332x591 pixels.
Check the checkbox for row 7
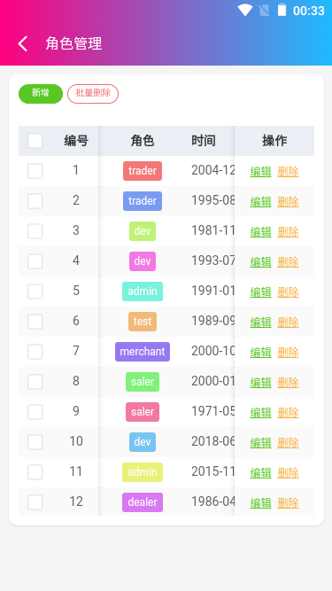(35, 352)
